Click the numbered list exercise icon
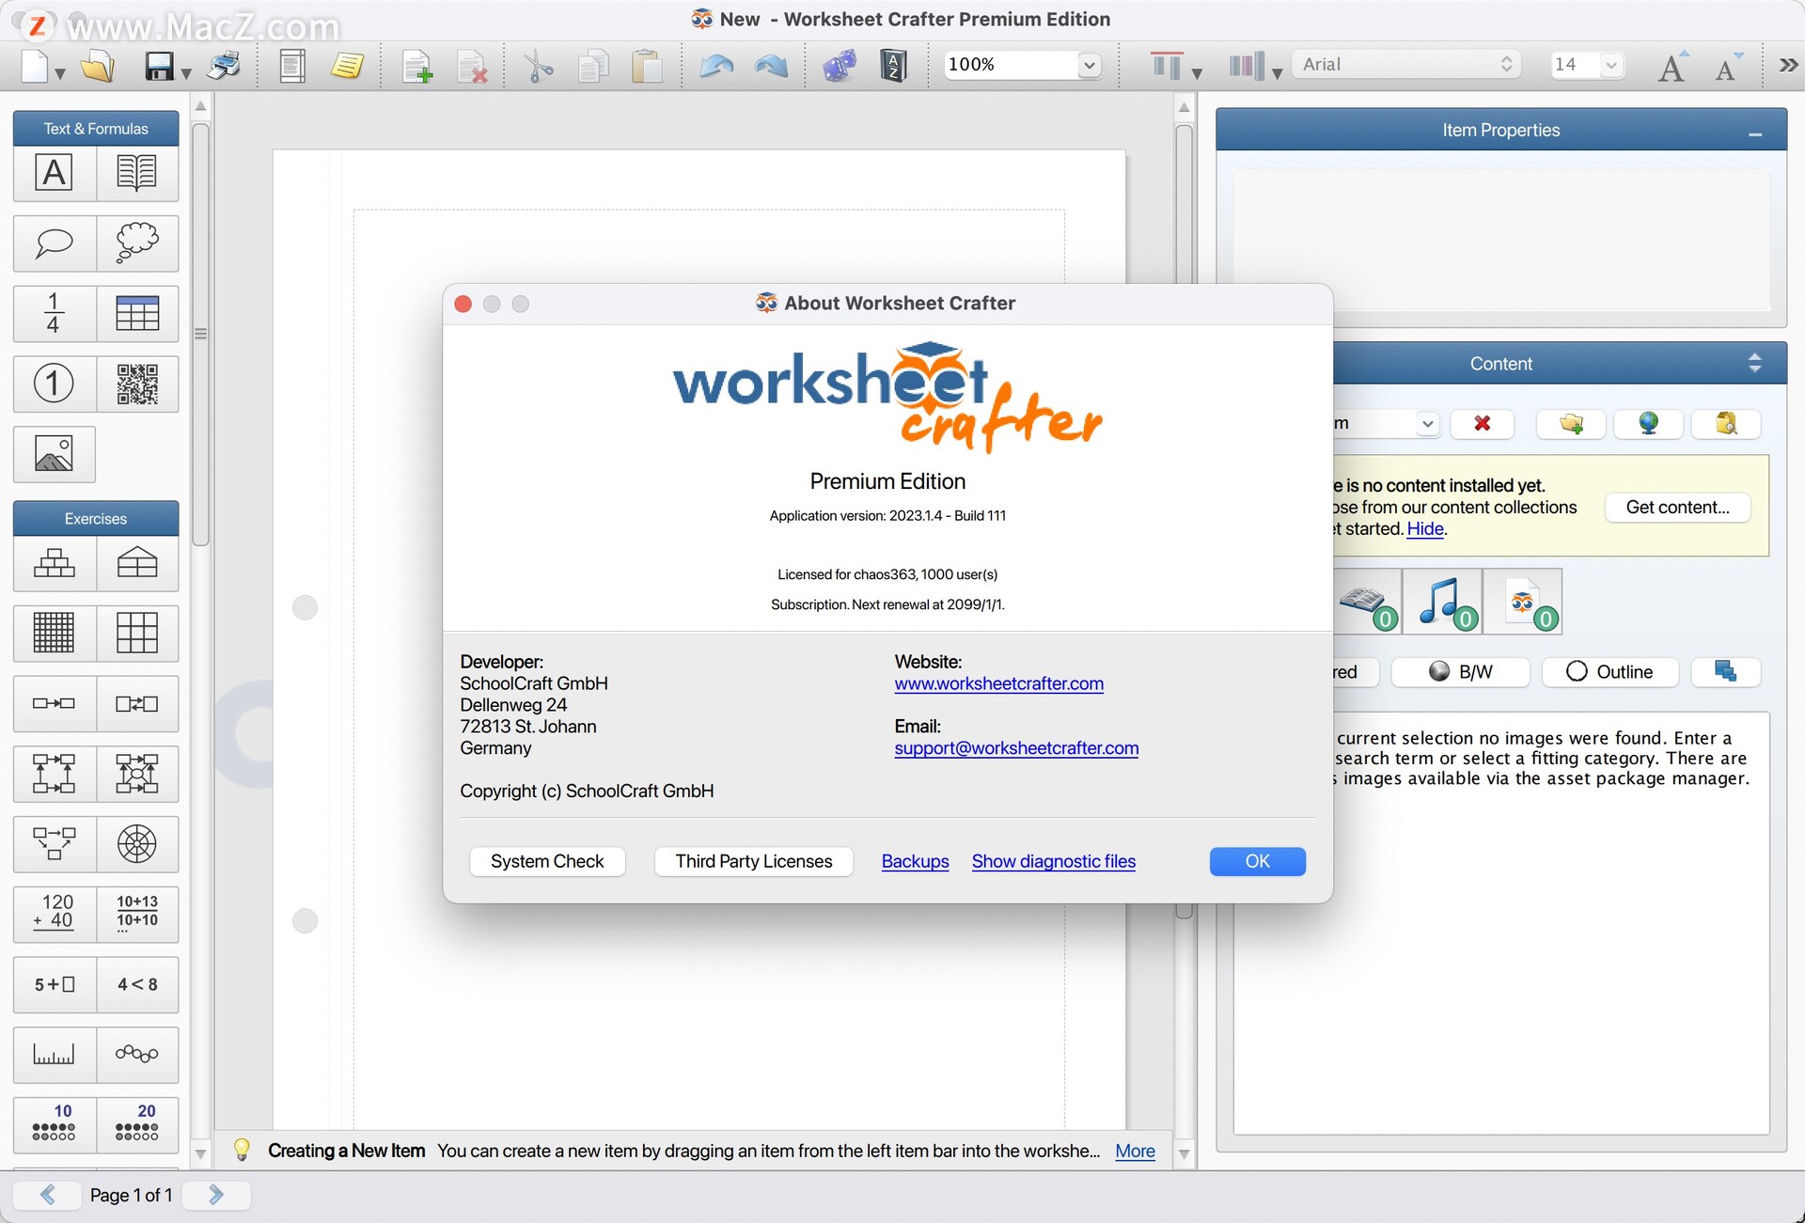 click(x=54, y=381)
